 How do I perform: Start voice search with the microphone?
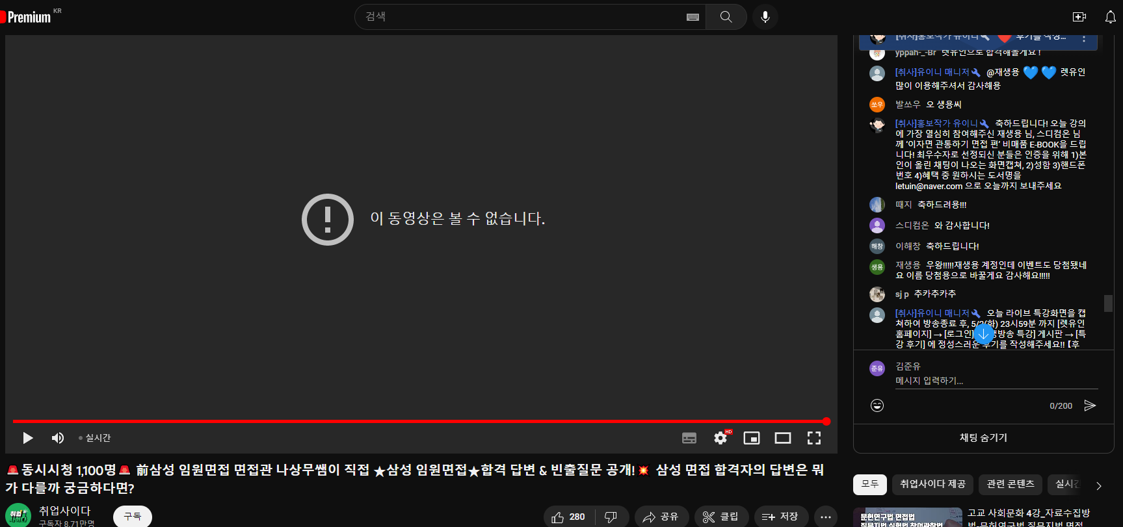click(765, 17)
